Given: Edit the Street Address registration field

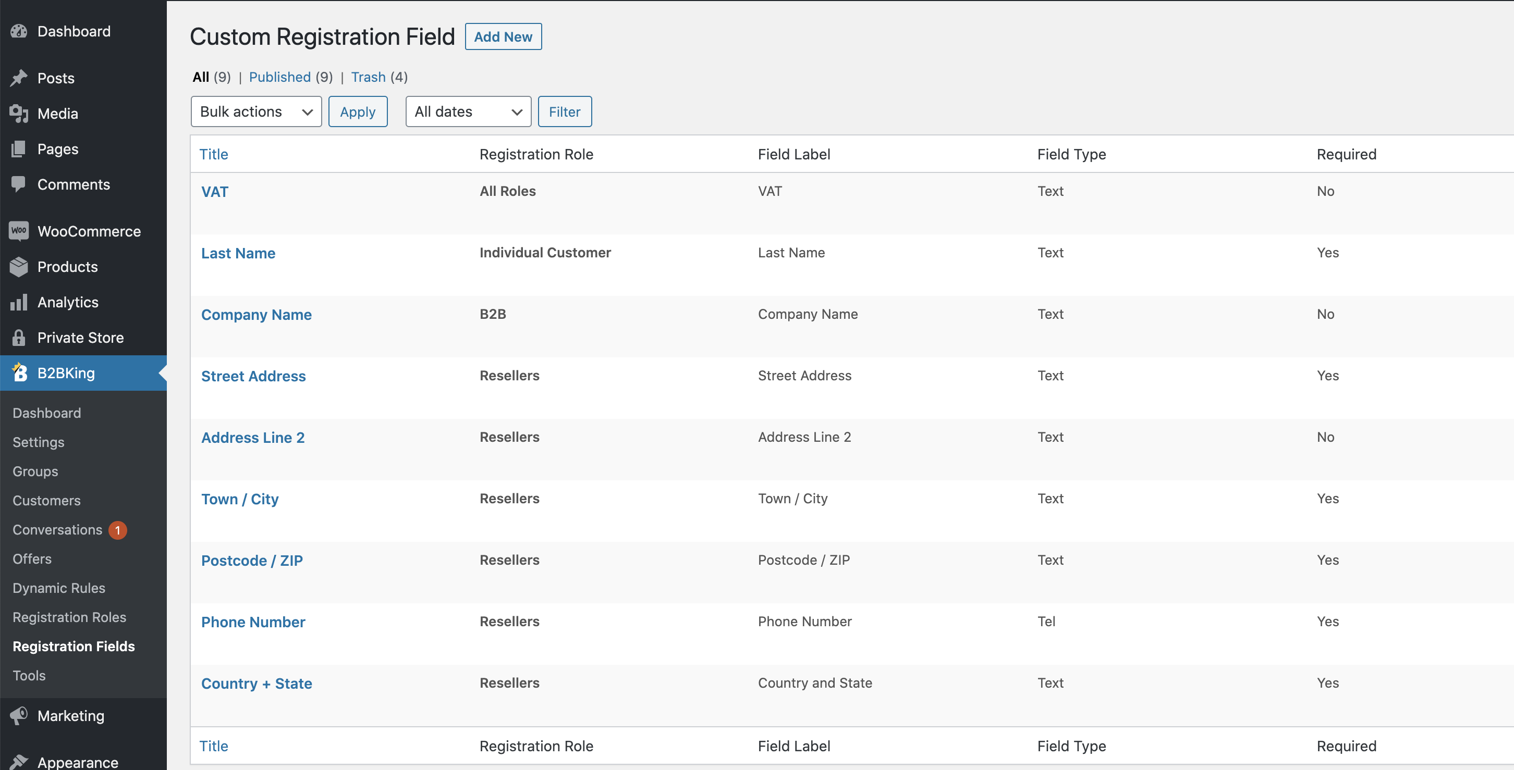Looking at the screenshot, I should tap(253, 376).
